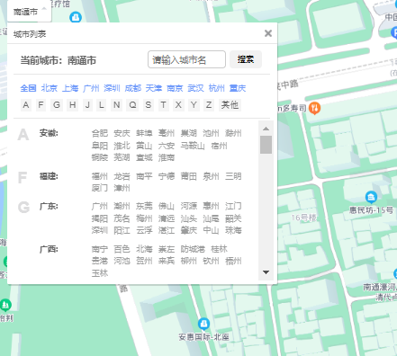Choose 佛山 under 广东
Screen dimensions: 397x356
[x=167, y=206]
